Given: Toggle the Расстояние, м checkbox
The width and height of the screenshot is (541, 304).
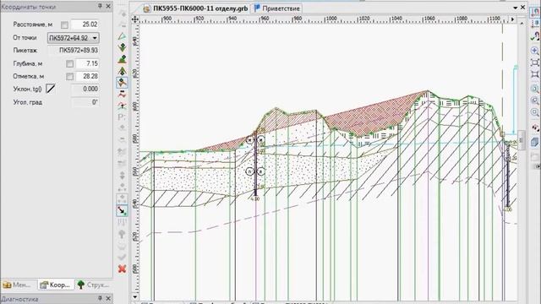Looking at the screenshot, I should [x=64, y=24].
